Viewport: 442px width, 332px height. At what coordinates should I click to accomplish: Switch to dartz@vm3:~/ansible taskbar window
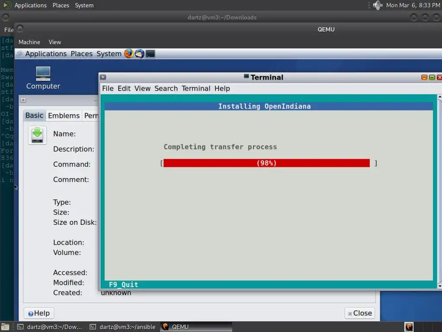[x=123, y=327]
